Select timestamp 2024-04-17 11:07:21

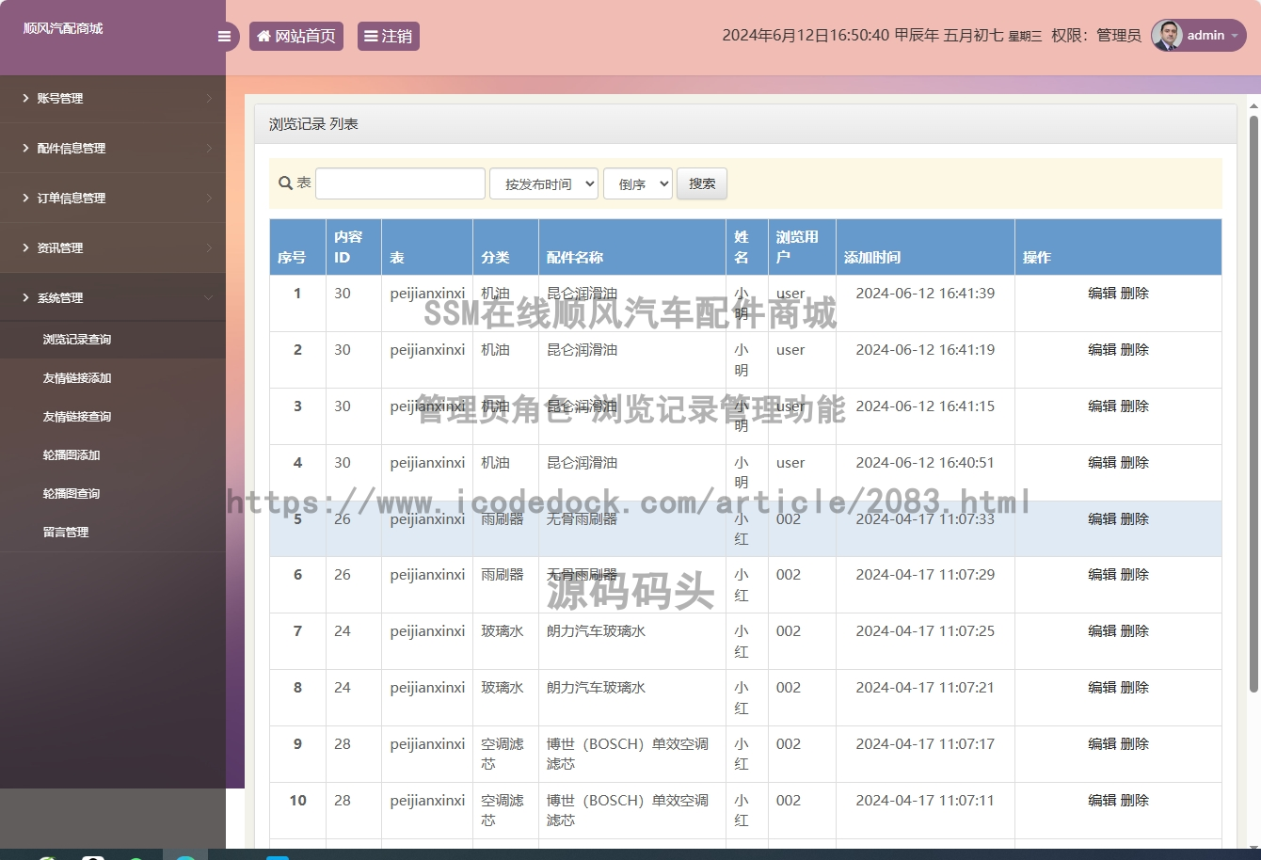coord(925,688)
